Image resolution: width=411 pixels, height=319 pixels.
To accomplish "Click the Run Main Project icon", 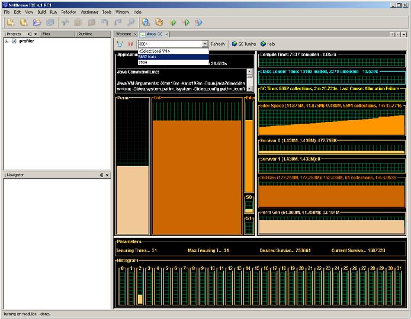I will [173, 22].
